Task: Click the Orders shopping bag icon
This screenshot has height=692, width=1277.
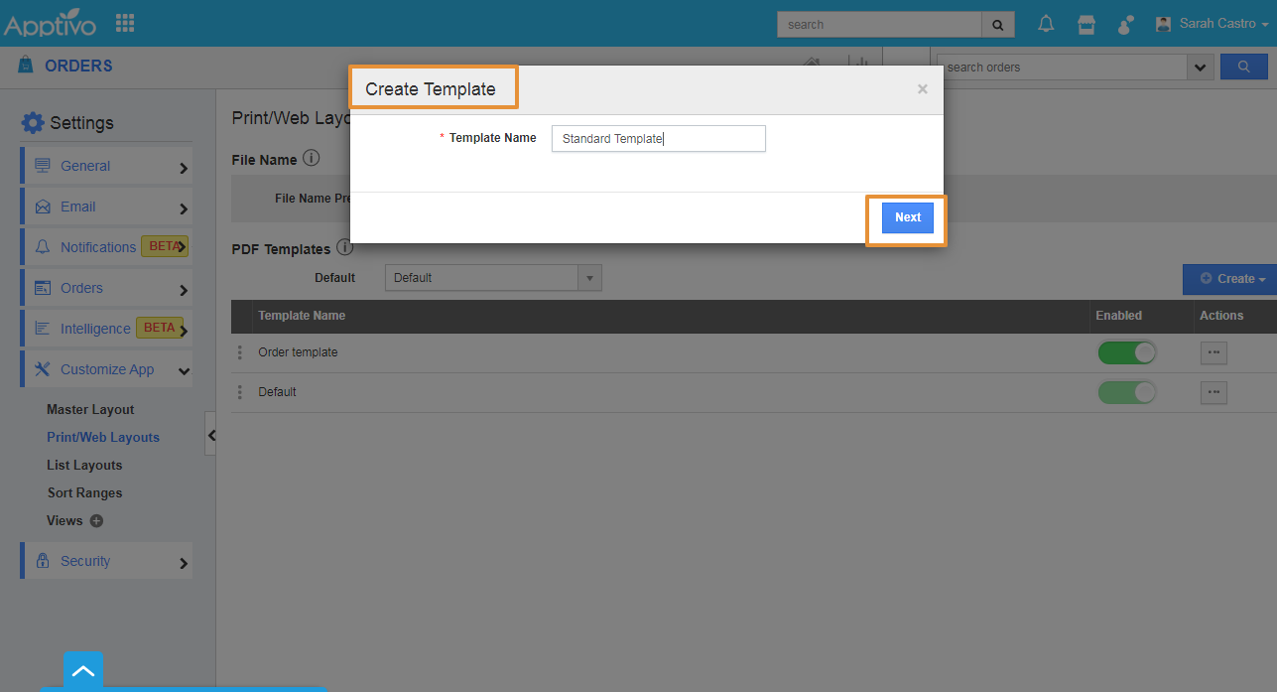Action: point(26,66)
